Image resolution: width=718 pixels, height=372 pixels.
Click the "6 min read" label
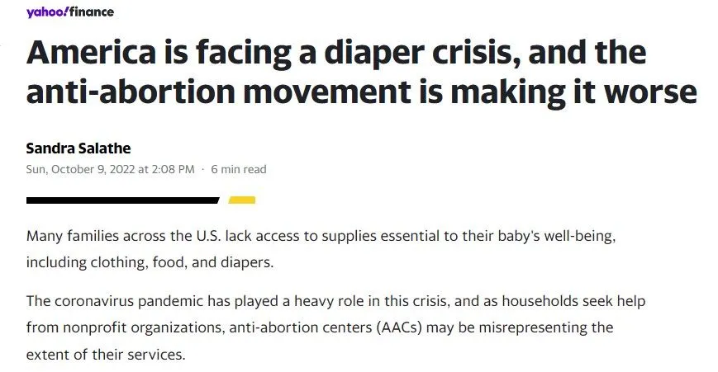coord(239,170)
